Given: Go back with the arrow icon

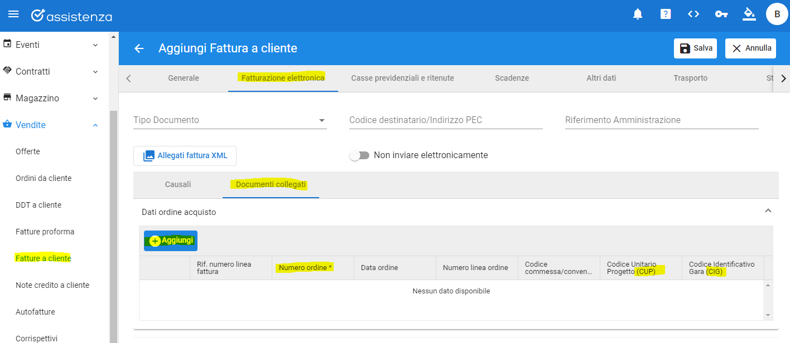Looking at the screenshot, I should click(x=139, y=48).
